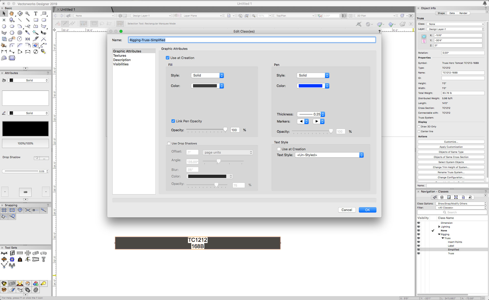Viewport: 489px width, 300px height.
Task: Select the Spiral tool
Action: click(20, 33)
